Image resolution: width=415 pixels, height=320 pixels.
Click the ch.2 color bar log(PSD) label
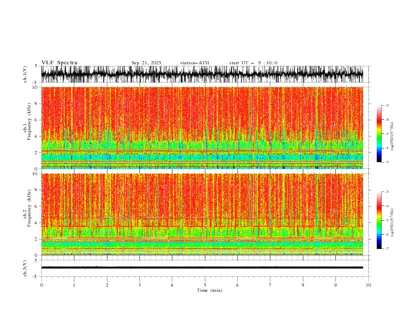392,223
